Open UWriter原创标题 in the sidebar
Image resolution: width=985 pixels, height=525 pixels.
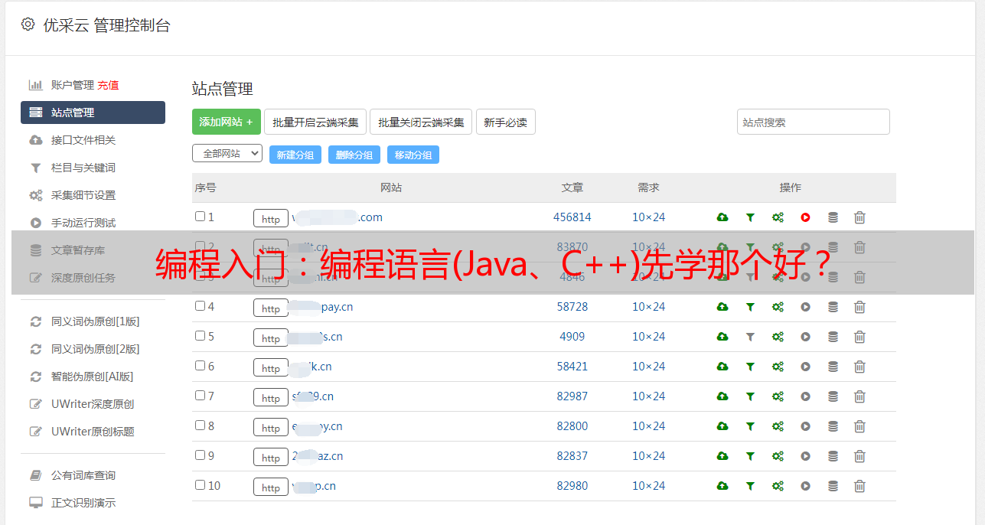pos(93,432)
